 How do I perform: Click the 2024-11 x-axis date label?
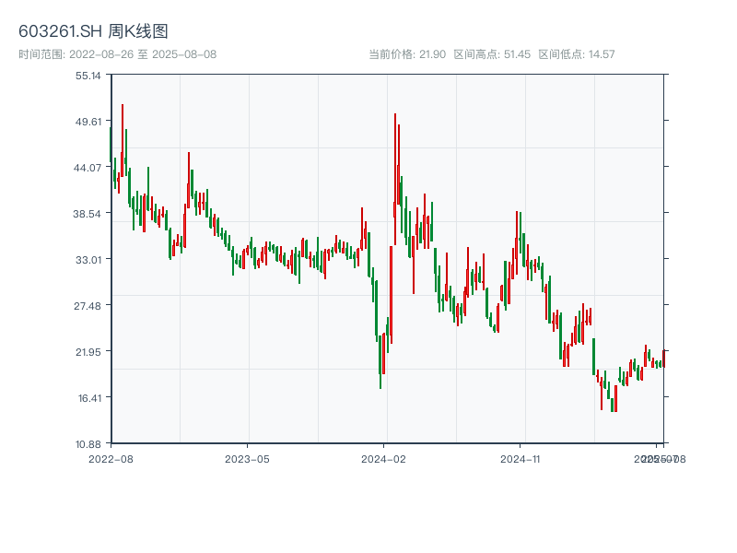point(521,458)
